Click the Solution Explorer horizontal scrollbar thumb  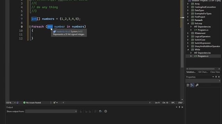[x=201, y=69]
